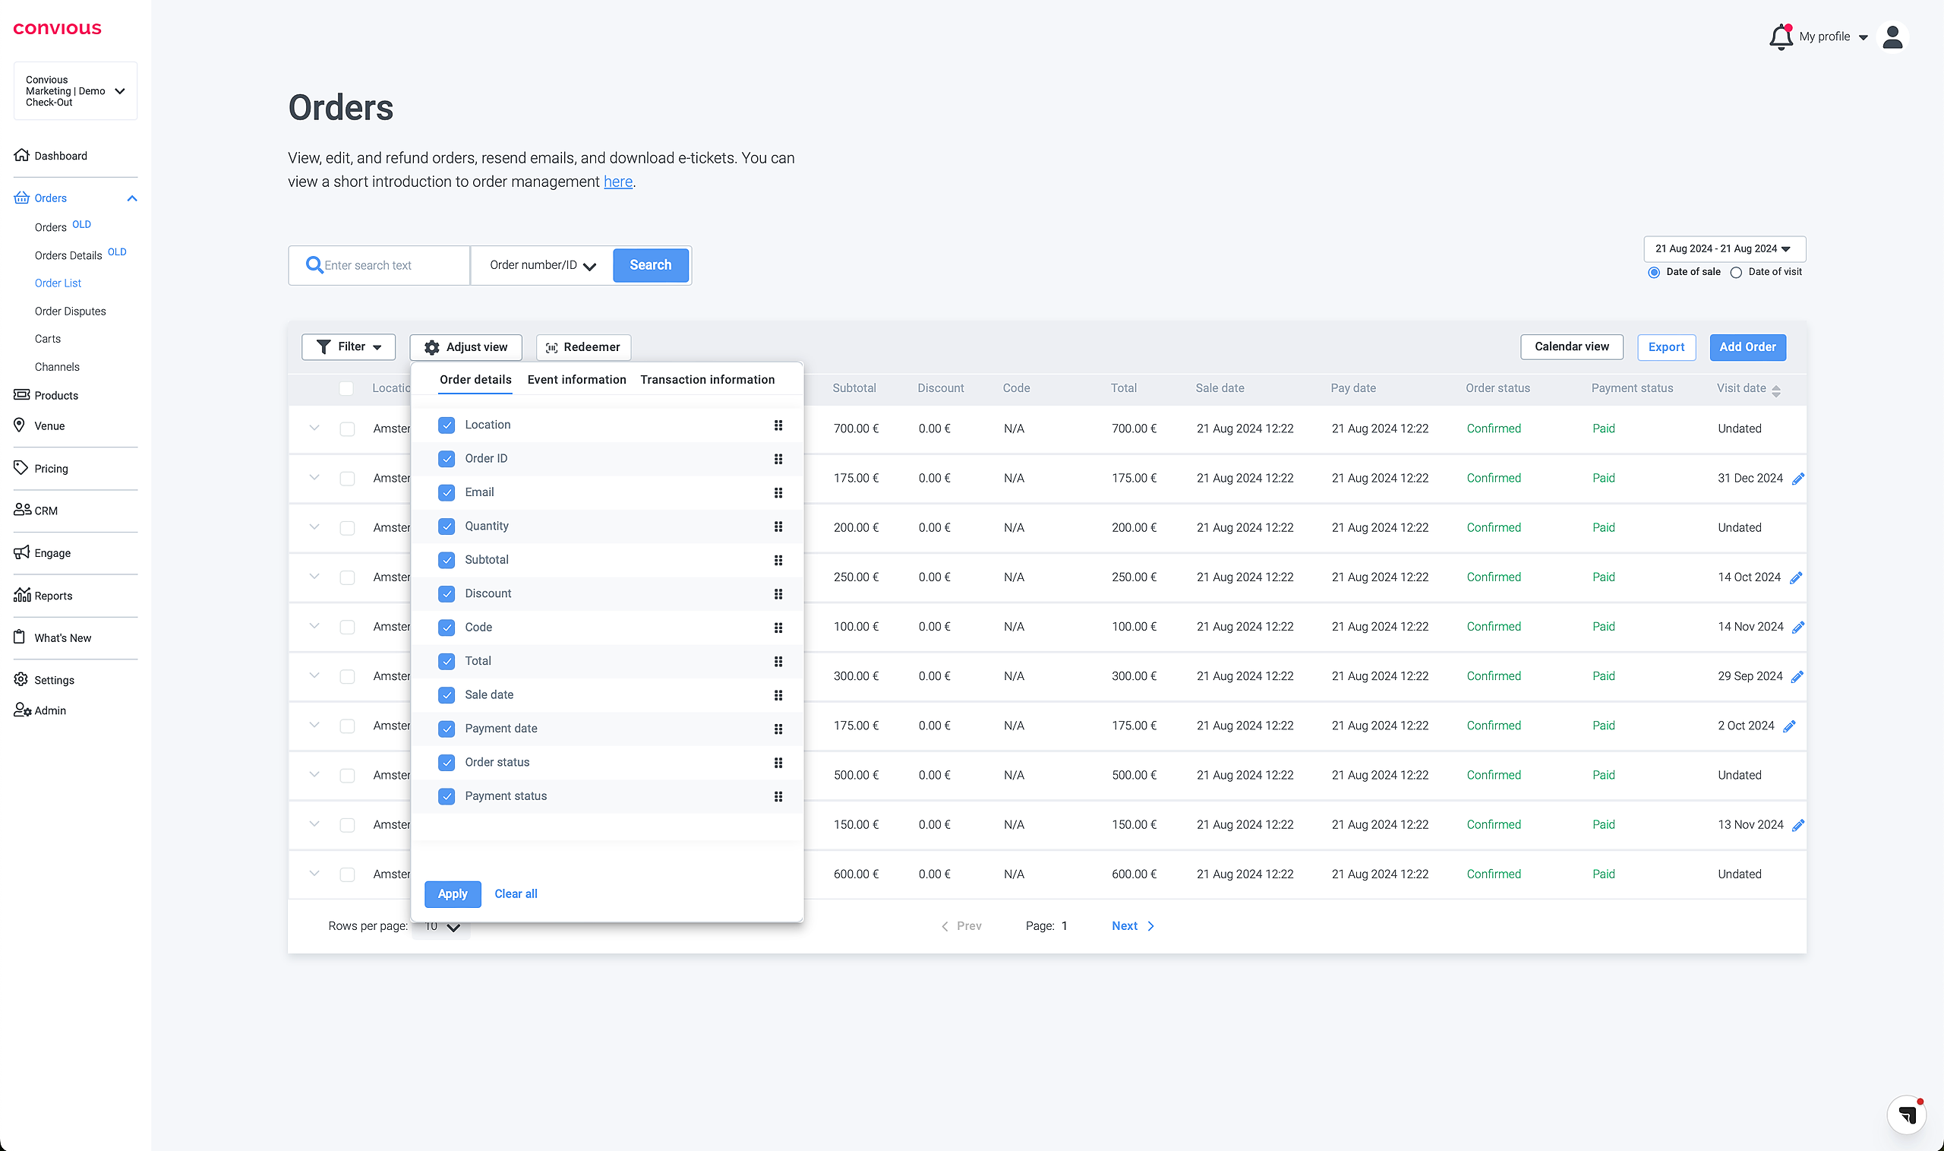1944x1151 pixels.
Task: Open the Order number/ID dropdown
Action: [x=541, y=265]
